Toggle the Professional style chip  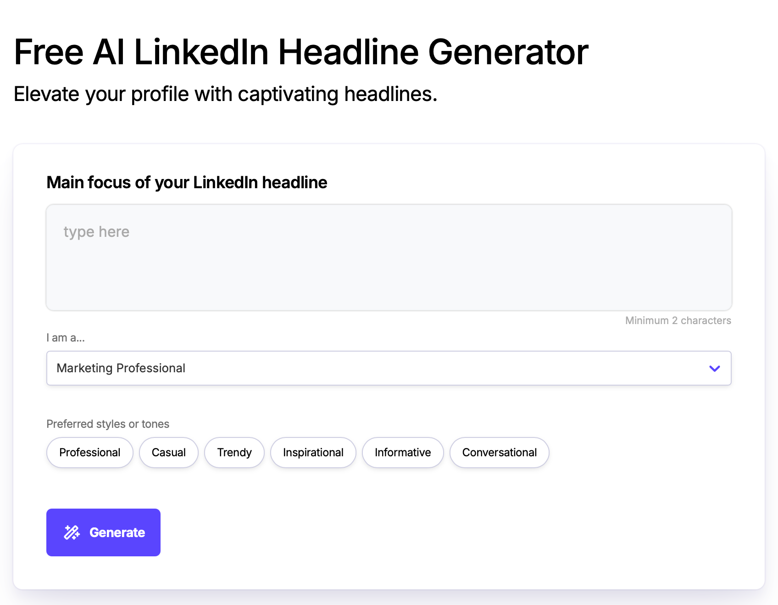click(x=89, y=453)
